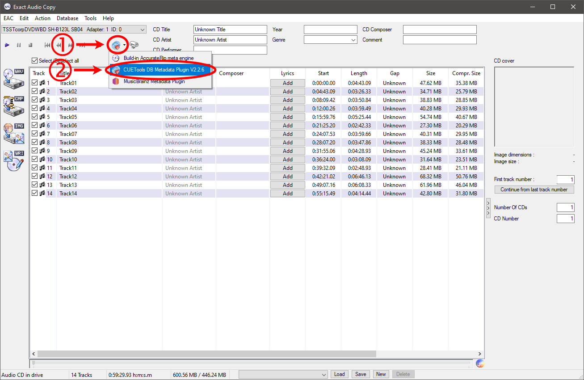Click the CD Artist input field
The height and width of the screenshot is (380, 584).
point(230,40)
